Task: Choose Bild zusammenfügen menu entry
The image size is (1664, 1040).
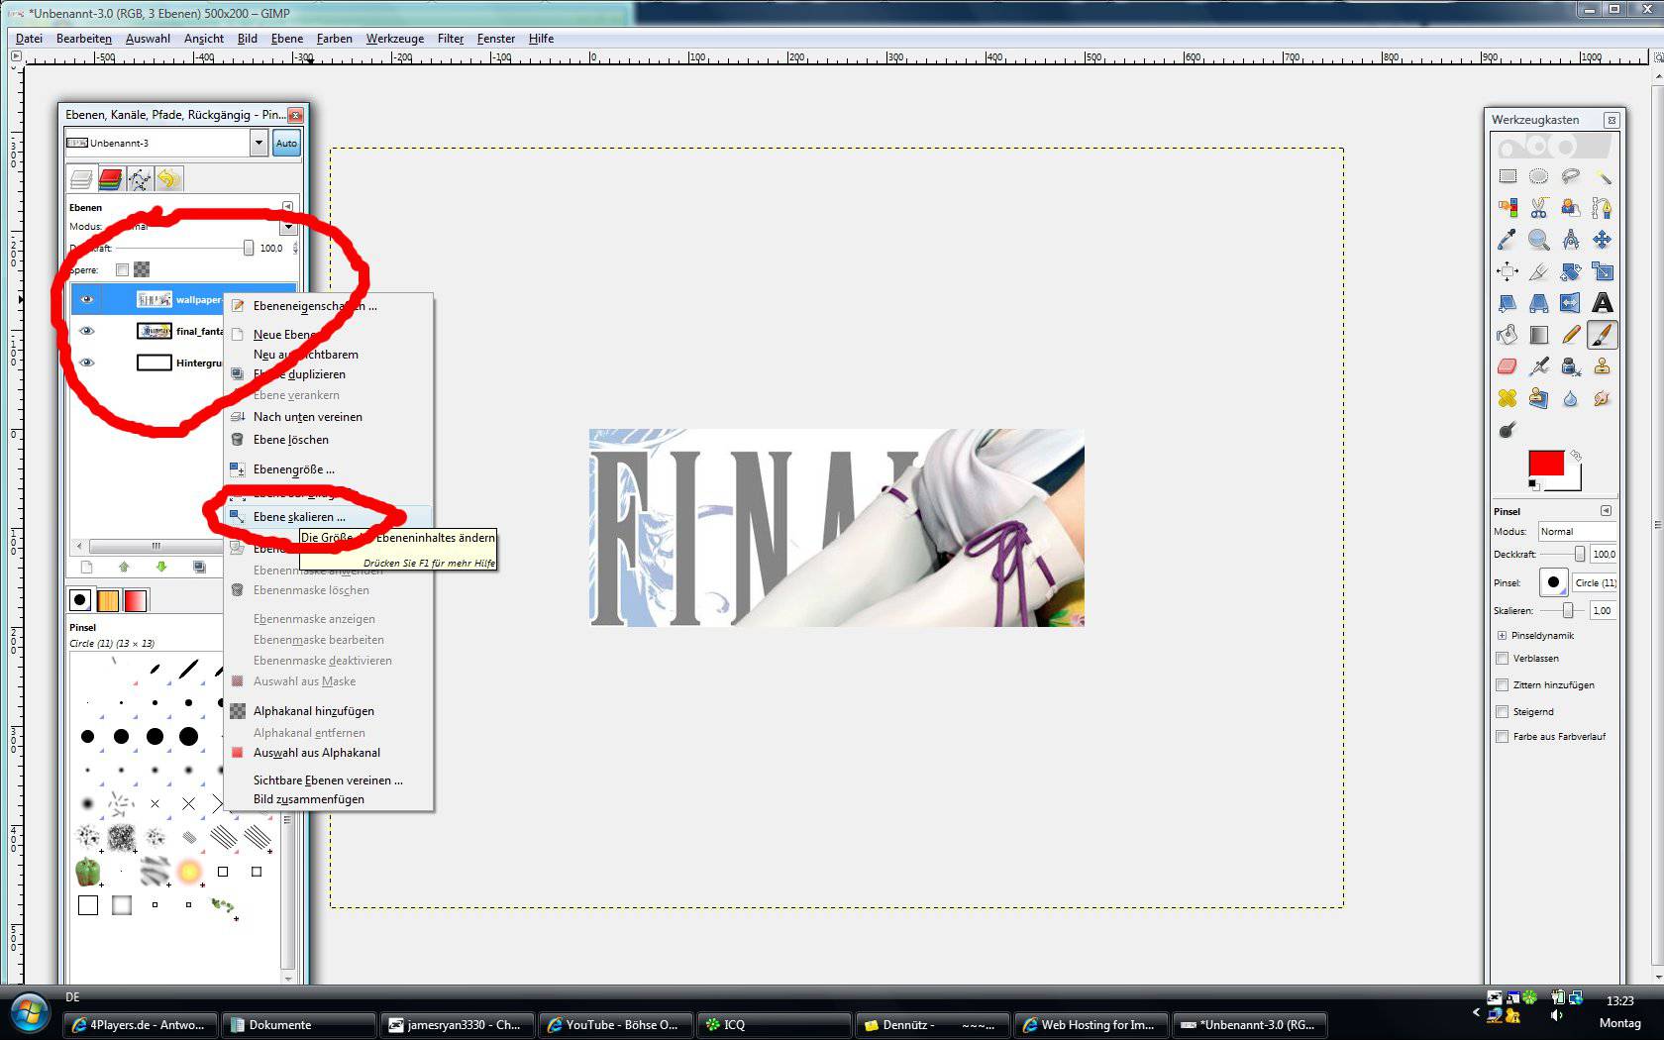Action: (x=329, y=799)
